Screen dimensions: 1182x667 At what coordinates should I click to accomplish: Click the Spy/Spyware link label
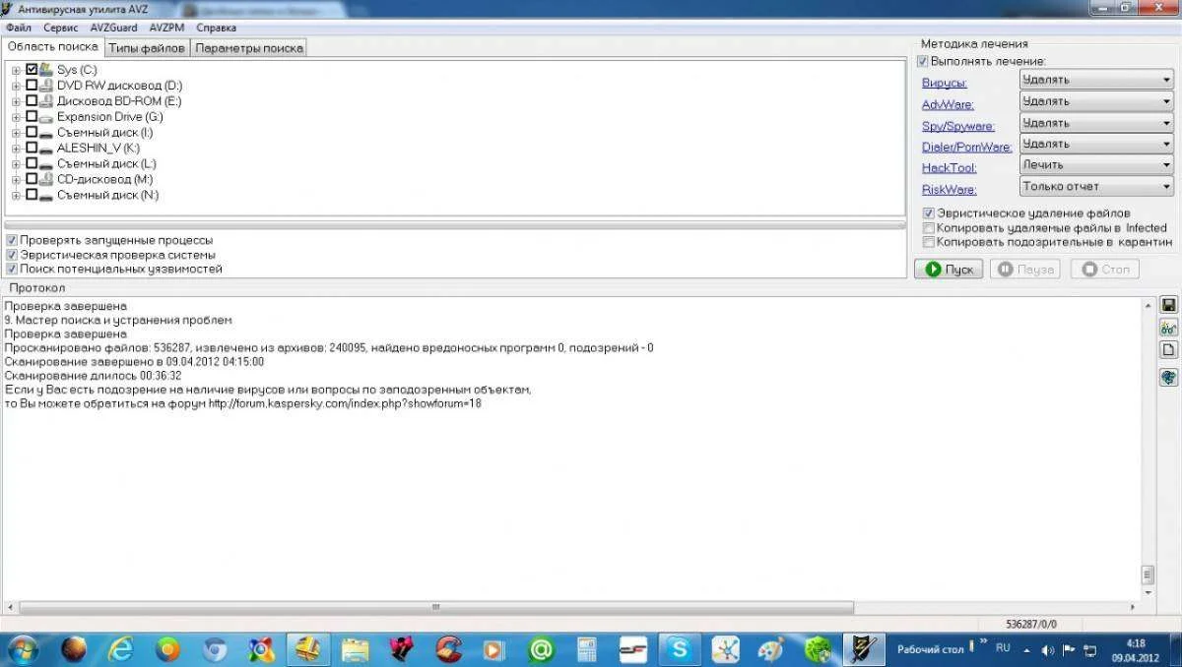957,126
